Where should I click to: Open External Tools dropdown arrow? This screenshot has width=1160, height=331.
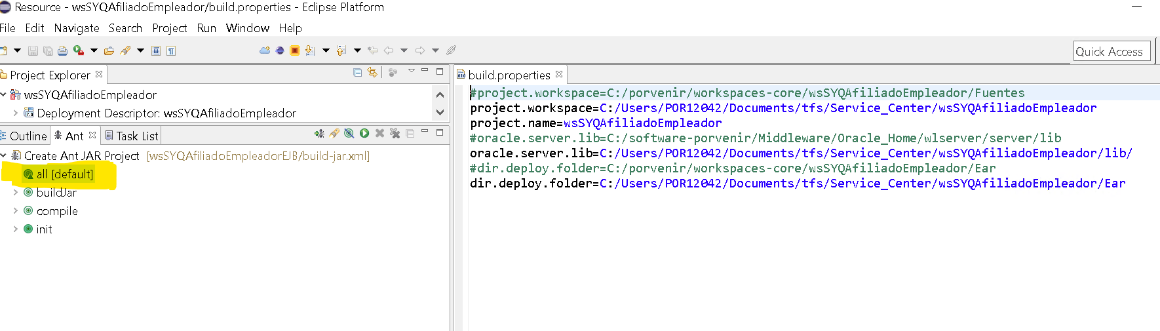(x=94, y=50)
